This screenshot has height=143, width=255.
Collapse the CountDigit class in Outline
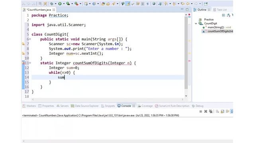click(196, 23)
